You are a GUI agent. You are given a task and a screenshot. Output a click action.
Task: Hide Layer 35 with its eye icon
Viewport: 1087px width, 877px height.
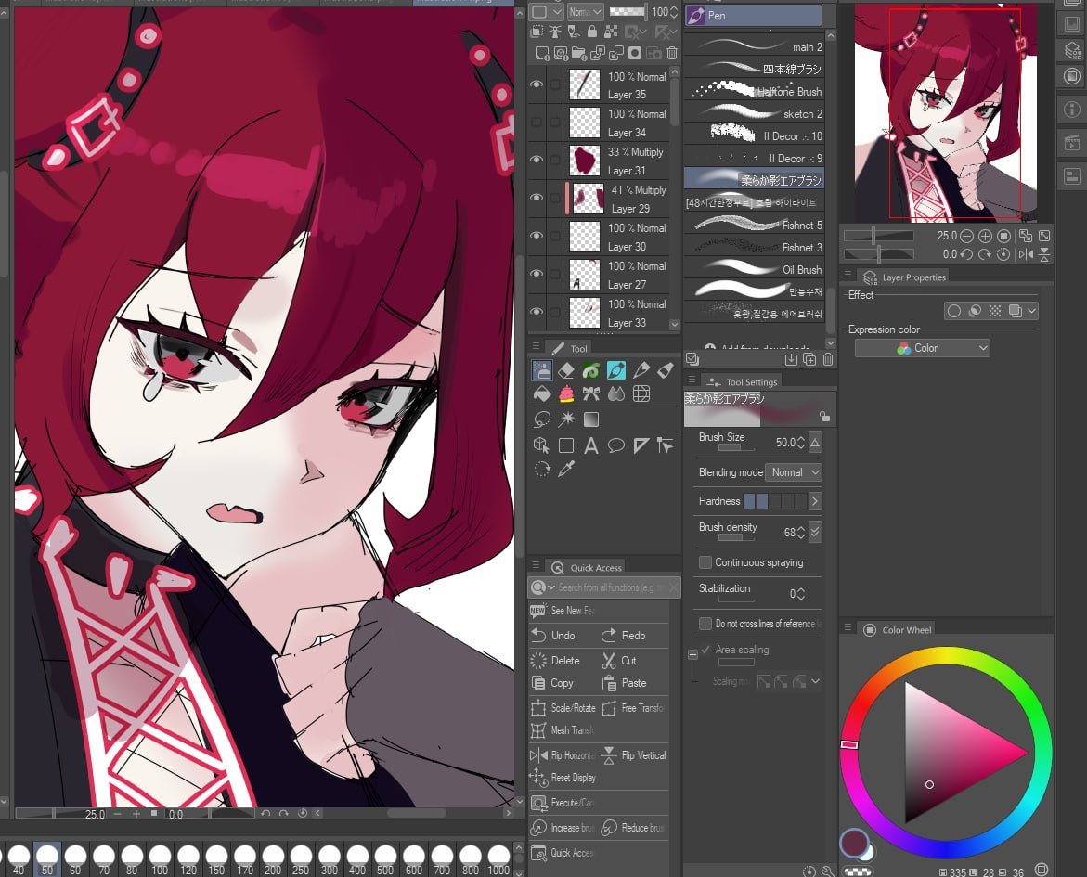click(537, 84)
